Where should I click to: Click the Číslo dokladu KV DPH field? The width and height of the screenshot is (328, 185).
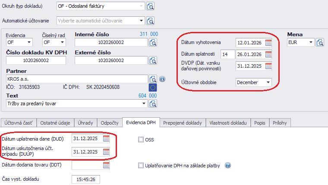35,61
